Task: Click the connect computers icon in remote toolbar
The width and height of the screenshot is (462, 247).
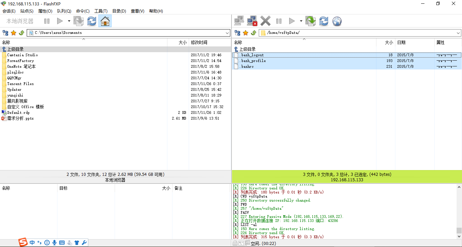Action: pyautogui.click(x=239, y=21)
